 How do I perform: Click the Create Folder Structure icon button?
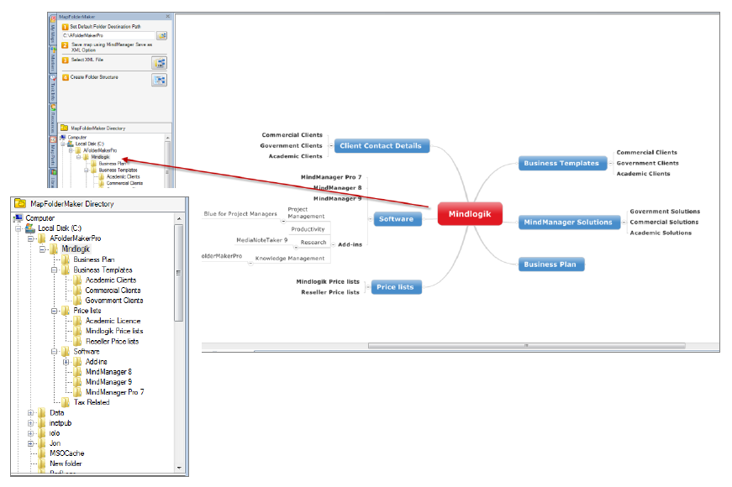pos(159,81)
